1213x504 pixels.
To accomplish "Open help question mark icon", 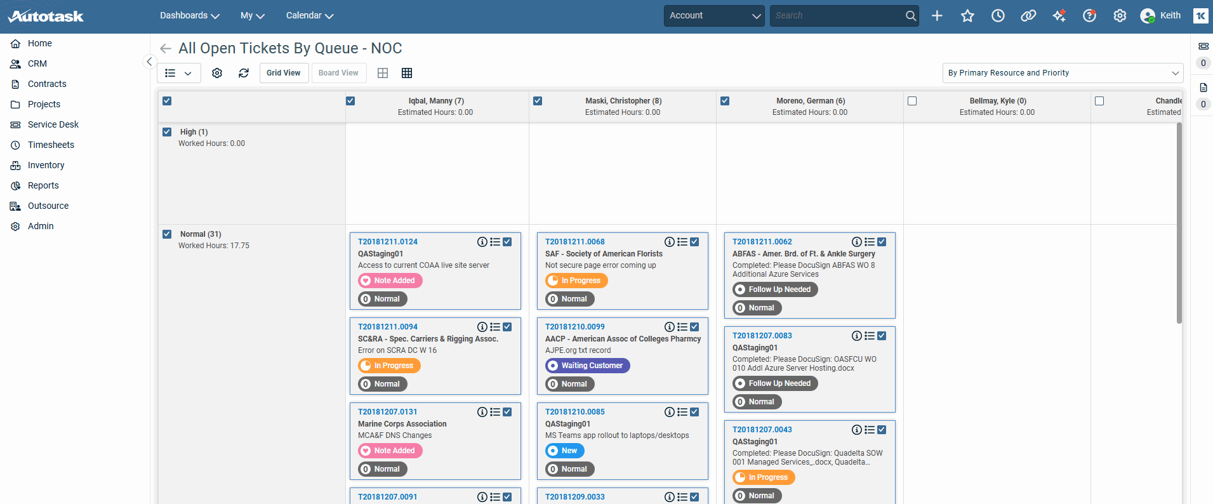I will 1089,16.
